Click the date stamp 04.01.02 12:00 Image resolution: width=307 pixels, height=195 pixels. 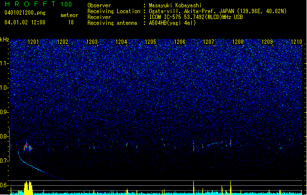pyautogui.click(x=25, y=22)
